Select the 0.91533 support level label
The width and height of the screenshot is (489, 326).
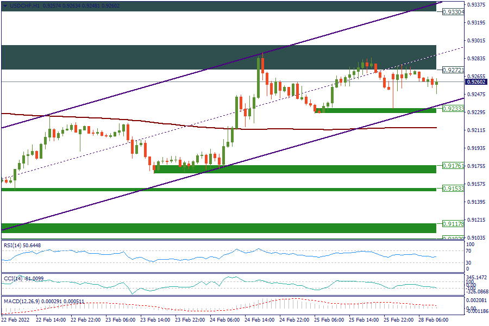452,189
